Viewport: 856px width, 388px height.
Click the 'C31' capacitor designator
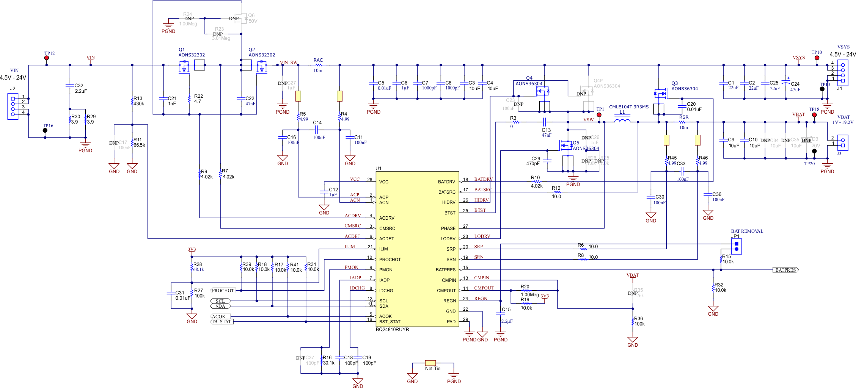pos(180,293)
